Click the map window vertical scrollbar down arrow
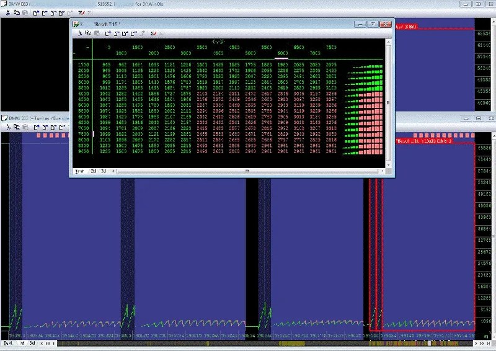This screenshot has width=496, height=351. click(x=389, y=165)
